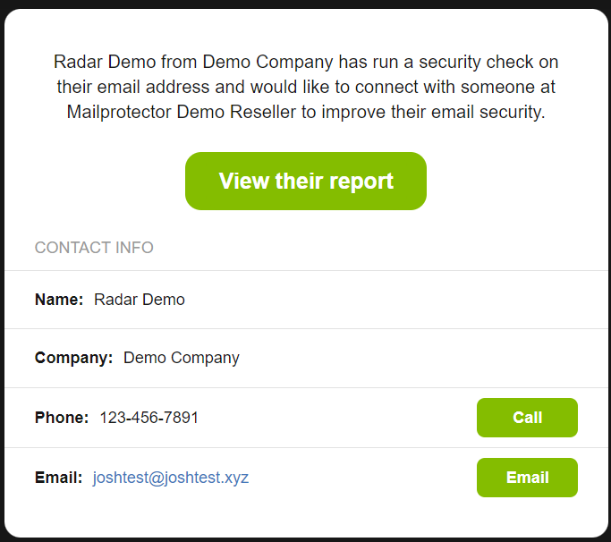This screenshot has height=542, width=611.
Task: Select the Demo Company value in contact info
Action: point(182,358)
